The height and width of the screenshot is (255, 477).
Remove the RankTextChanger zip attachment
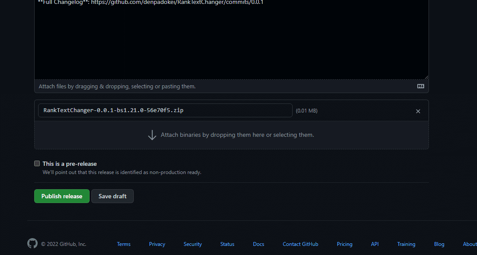(418, 111)
